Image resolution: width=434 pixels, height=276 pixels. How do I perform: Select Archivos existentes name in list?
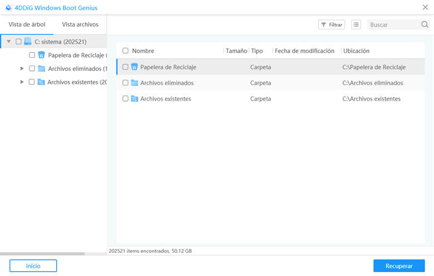166,99
